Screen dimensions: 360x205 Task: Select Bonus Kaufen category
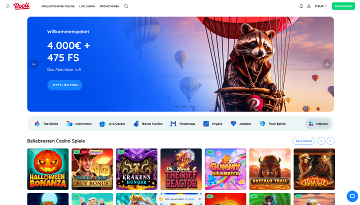pyautogui.click(x=148, y=124)
